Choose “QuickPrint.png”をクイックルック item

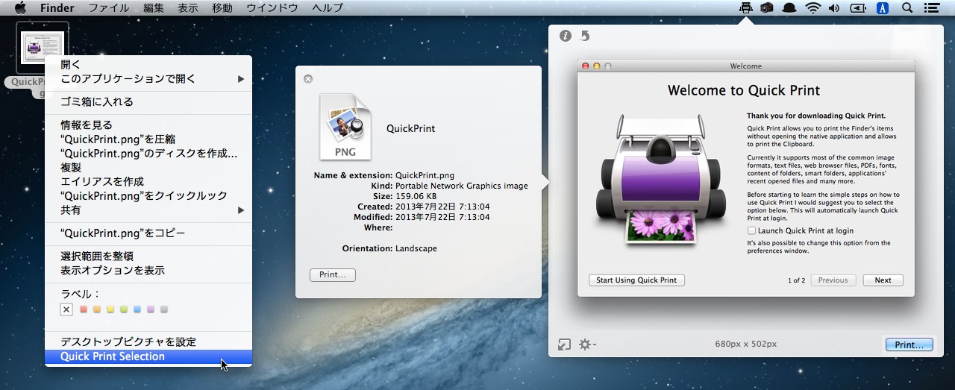pyautogui.click(x=148, y=196)
